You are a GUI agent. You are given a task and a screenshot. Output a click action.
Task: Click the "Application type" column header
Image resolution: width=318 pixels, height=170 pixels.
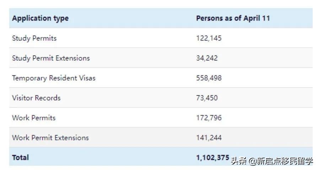[x=40, y=18]
